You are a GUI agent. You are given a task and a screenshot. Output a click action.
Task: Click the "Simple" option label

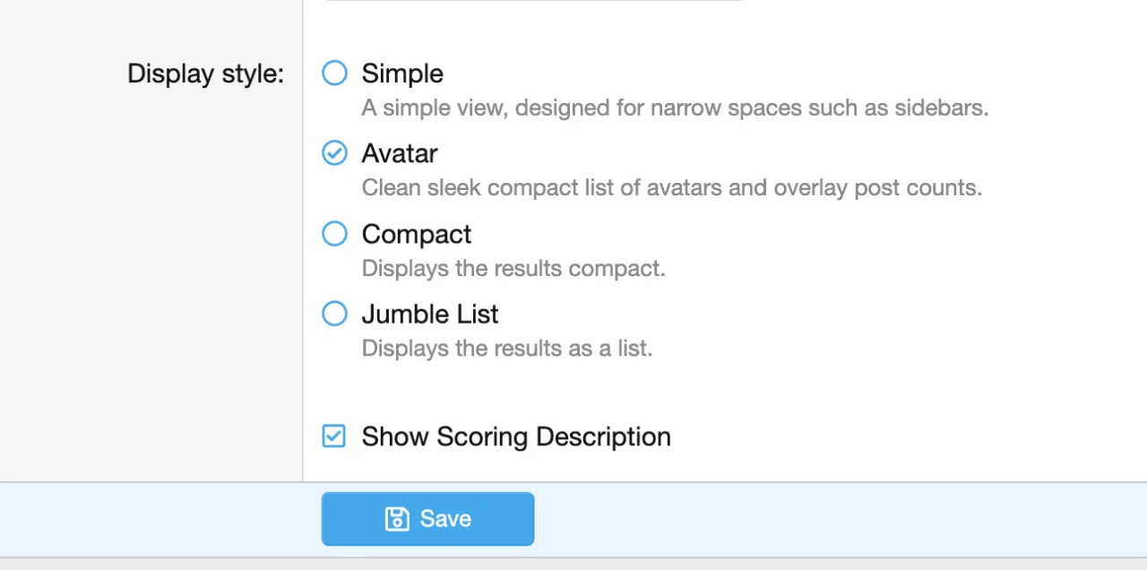pos(402,73)
